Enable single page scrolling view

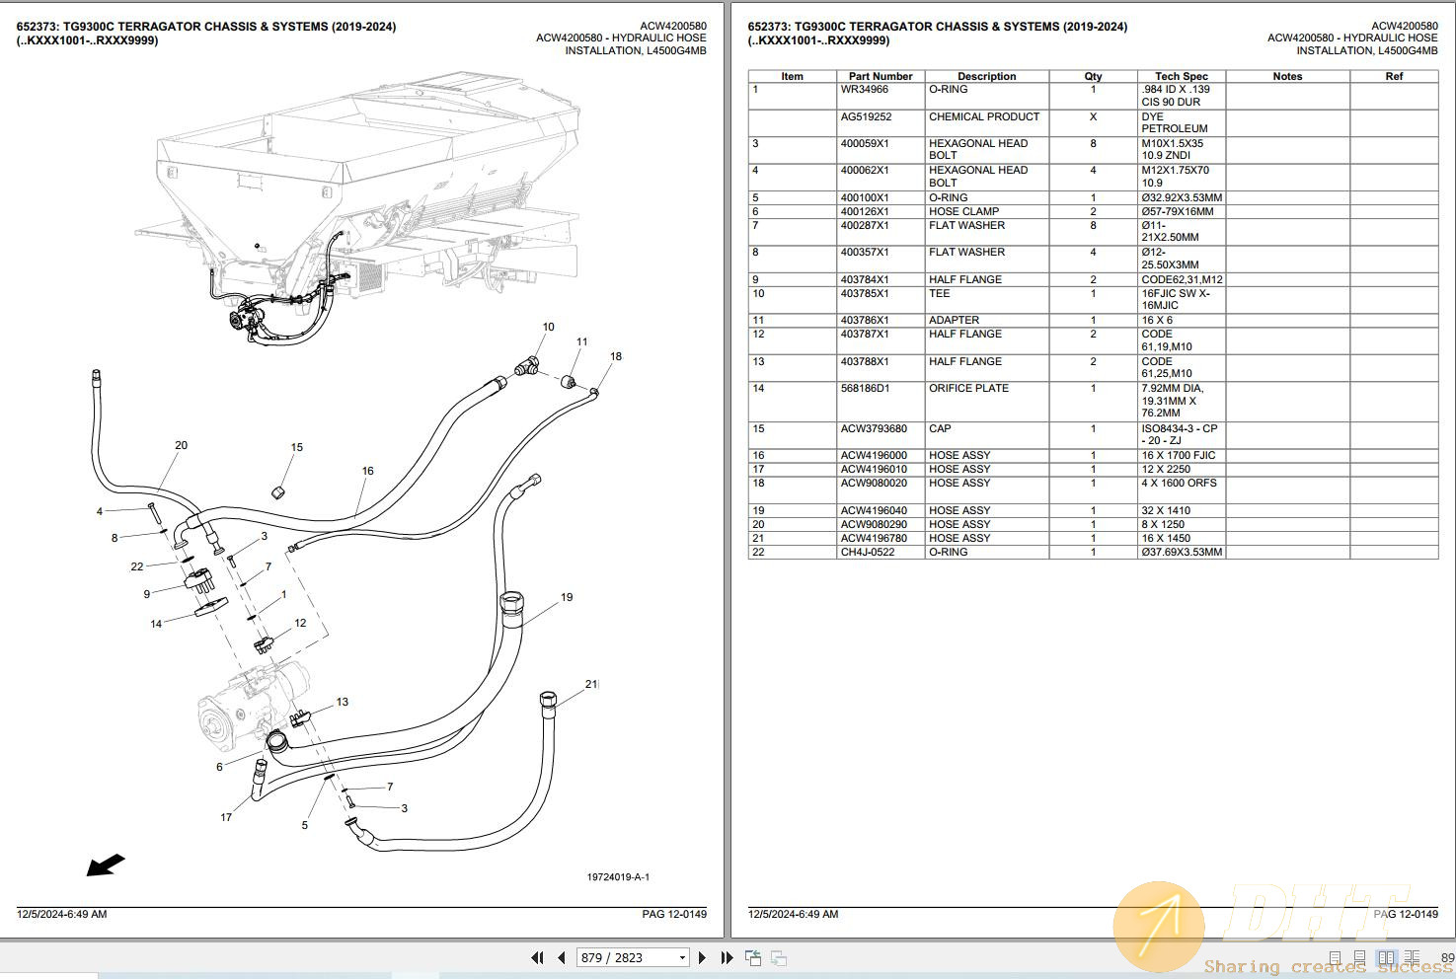tap(1359, 958)
